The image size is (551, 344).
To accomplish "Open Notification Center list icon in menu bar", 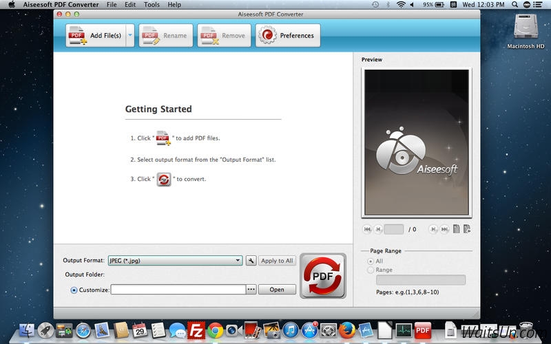I will (537, 5).
